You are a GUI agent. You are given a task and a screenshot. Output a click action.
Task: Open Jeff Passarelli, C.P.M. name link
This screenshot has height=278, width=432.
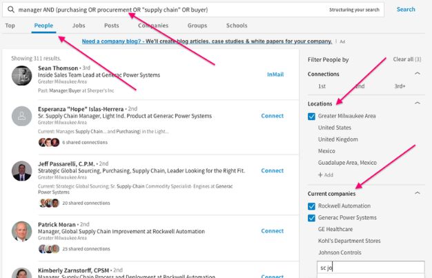[66, 164]
